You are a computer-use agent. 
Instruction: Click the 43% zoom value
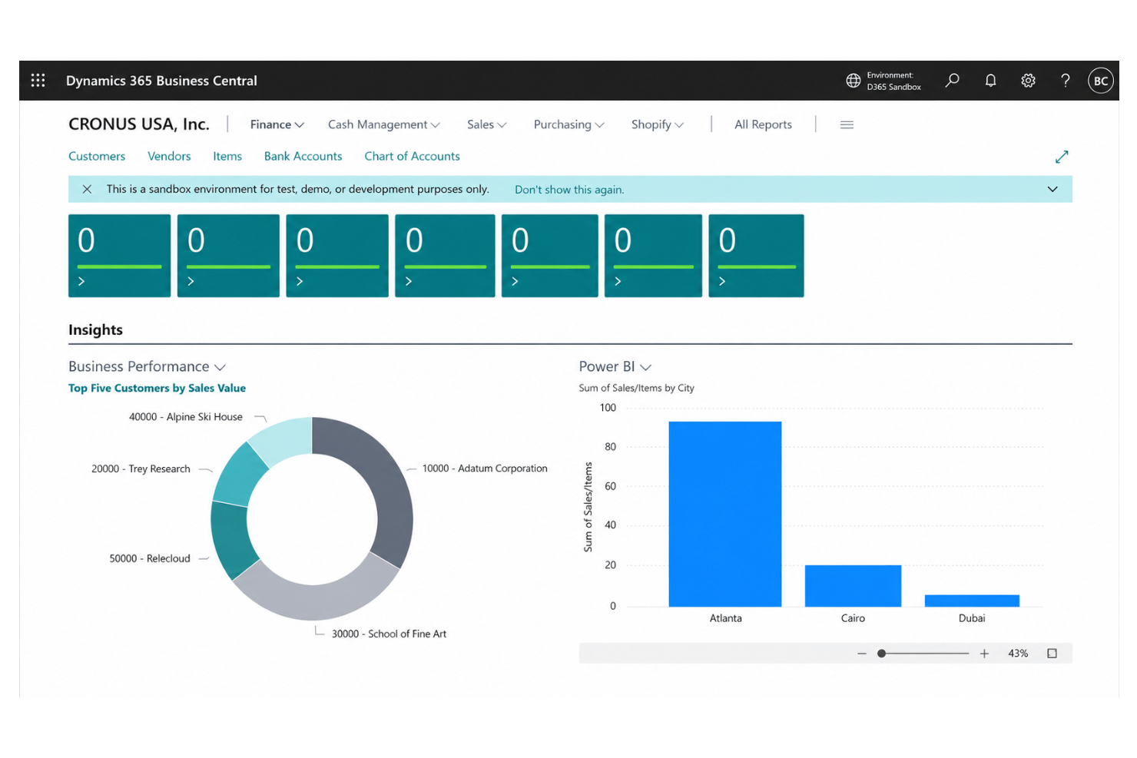(x=1018, y=654)
